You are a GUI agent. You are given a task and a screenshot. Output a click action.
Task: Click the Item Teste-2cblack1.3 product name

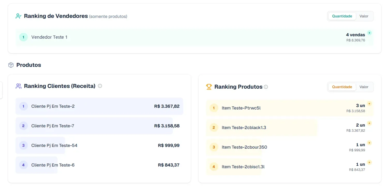(x=244, y=128)
